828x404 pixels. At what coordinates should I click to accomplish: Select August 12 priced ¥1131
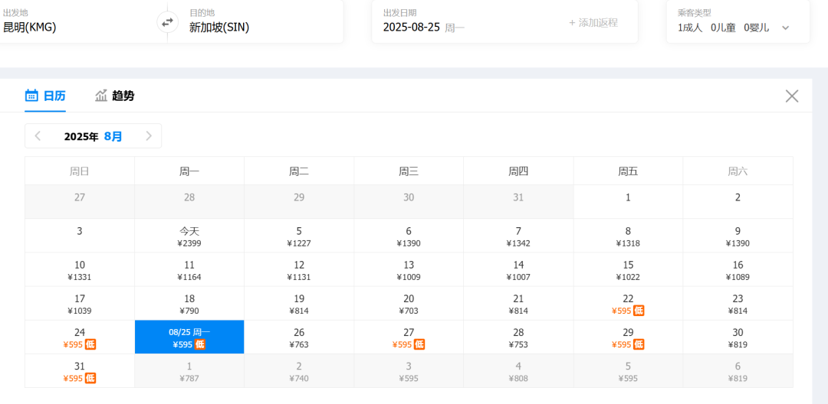[x=300, y=269]
